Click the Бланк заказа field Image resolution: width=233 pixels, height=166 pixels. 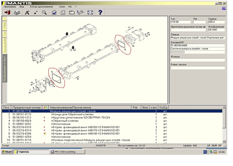(x=197, y=68)
